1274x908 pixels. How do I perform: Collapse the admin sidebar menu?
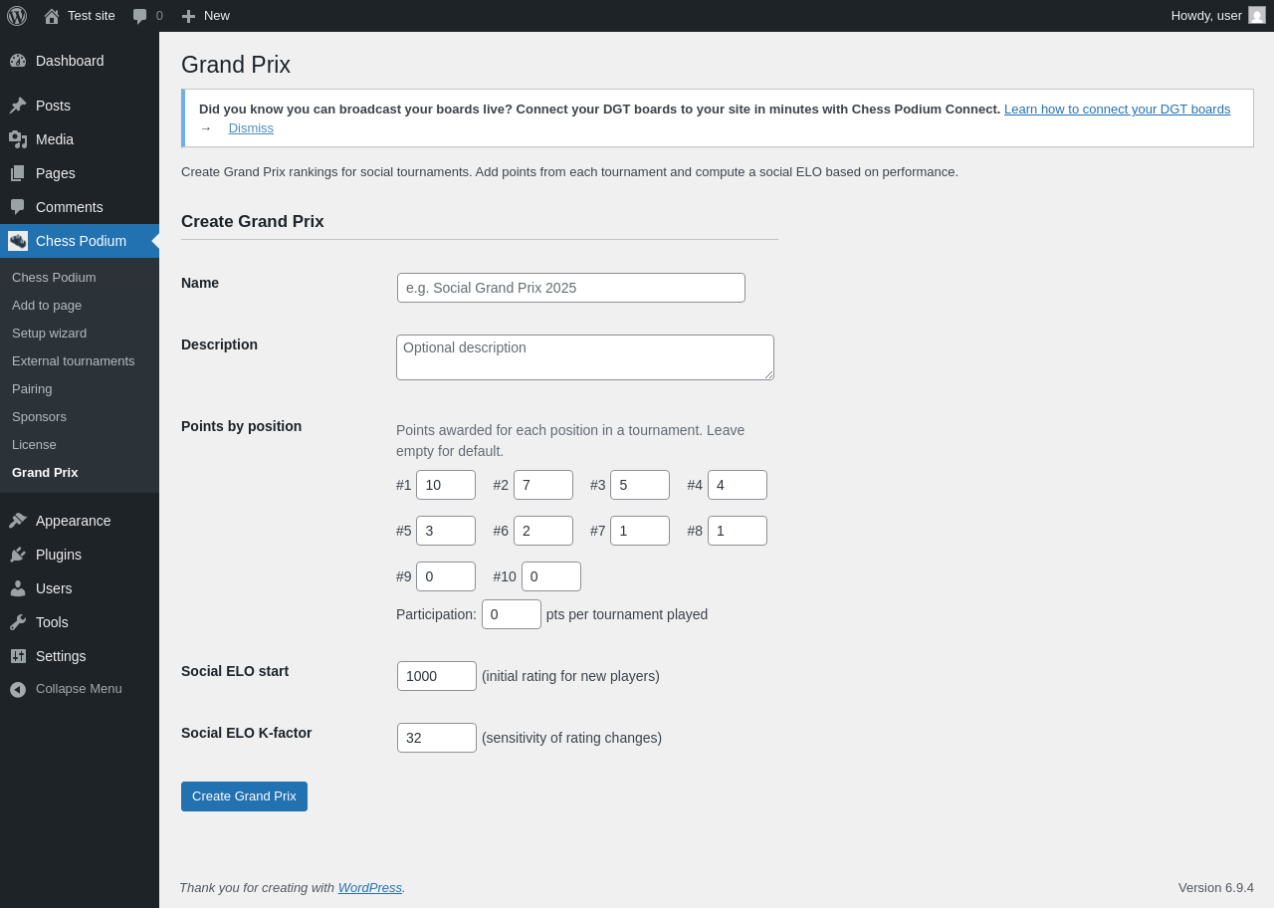pos(79,689)
